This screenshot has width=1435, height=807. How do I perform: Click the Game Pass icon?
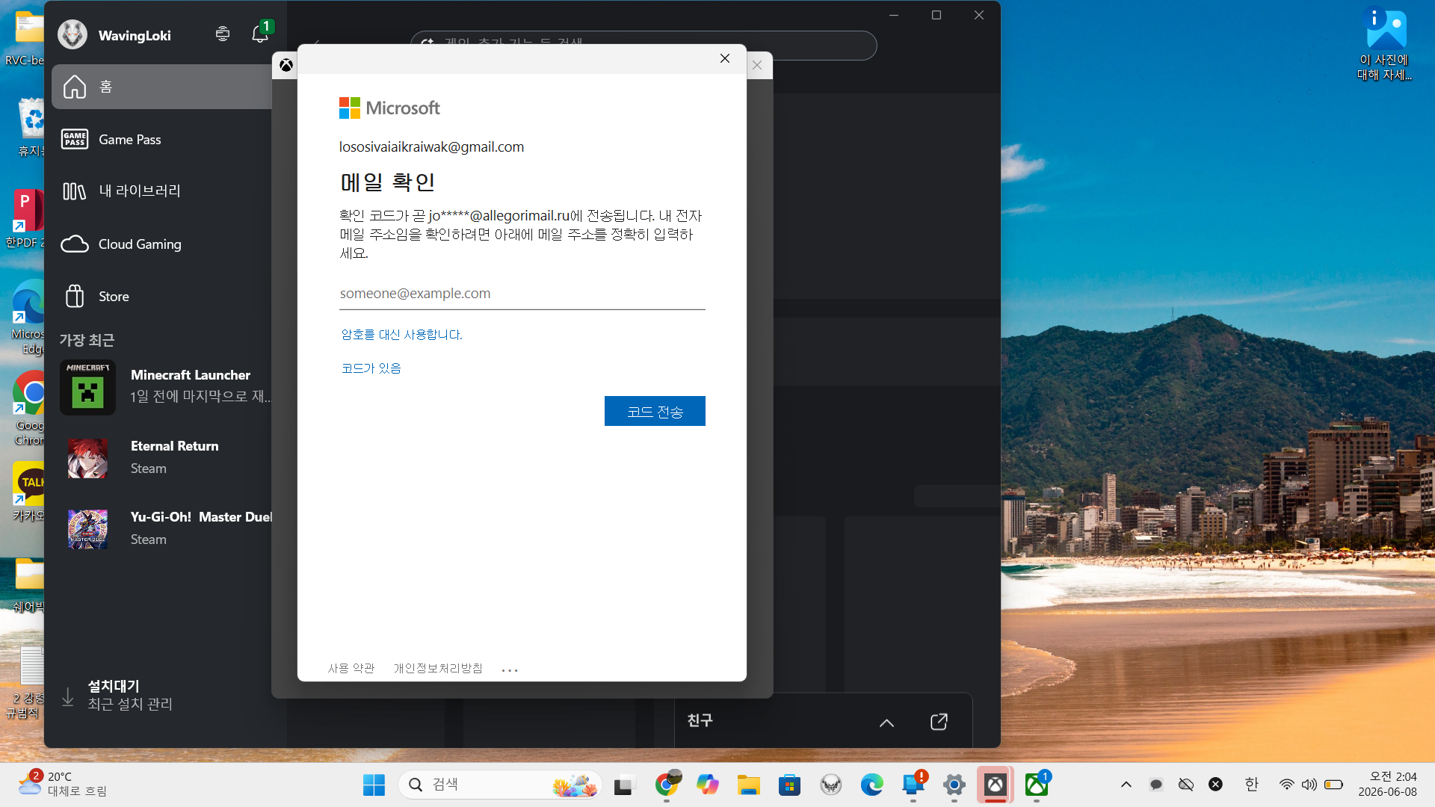[x=75, y=139]
